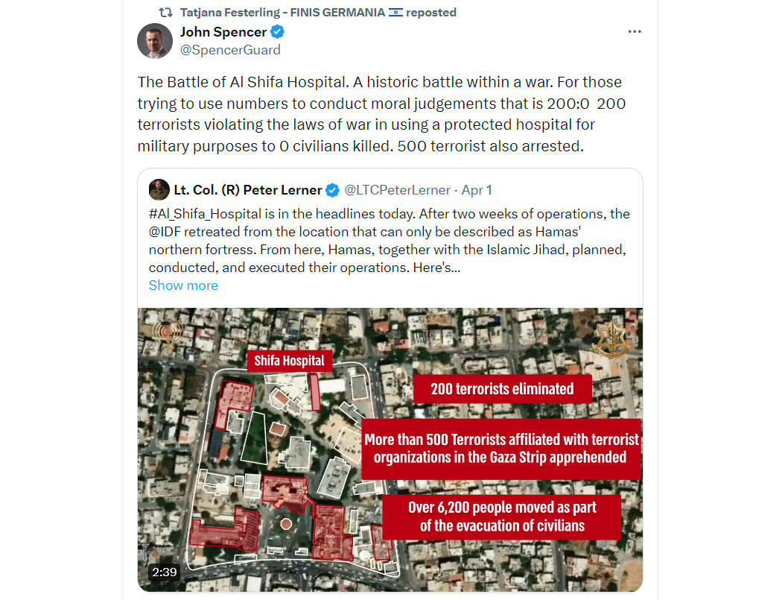Viewport: 782px width, 600px height.
Task: Expand quoted tweet with Show more
Action: tap(183, 285)
